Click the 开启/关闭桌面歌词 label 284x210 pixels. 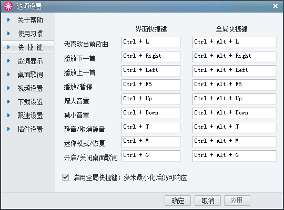tap(91, 157)
